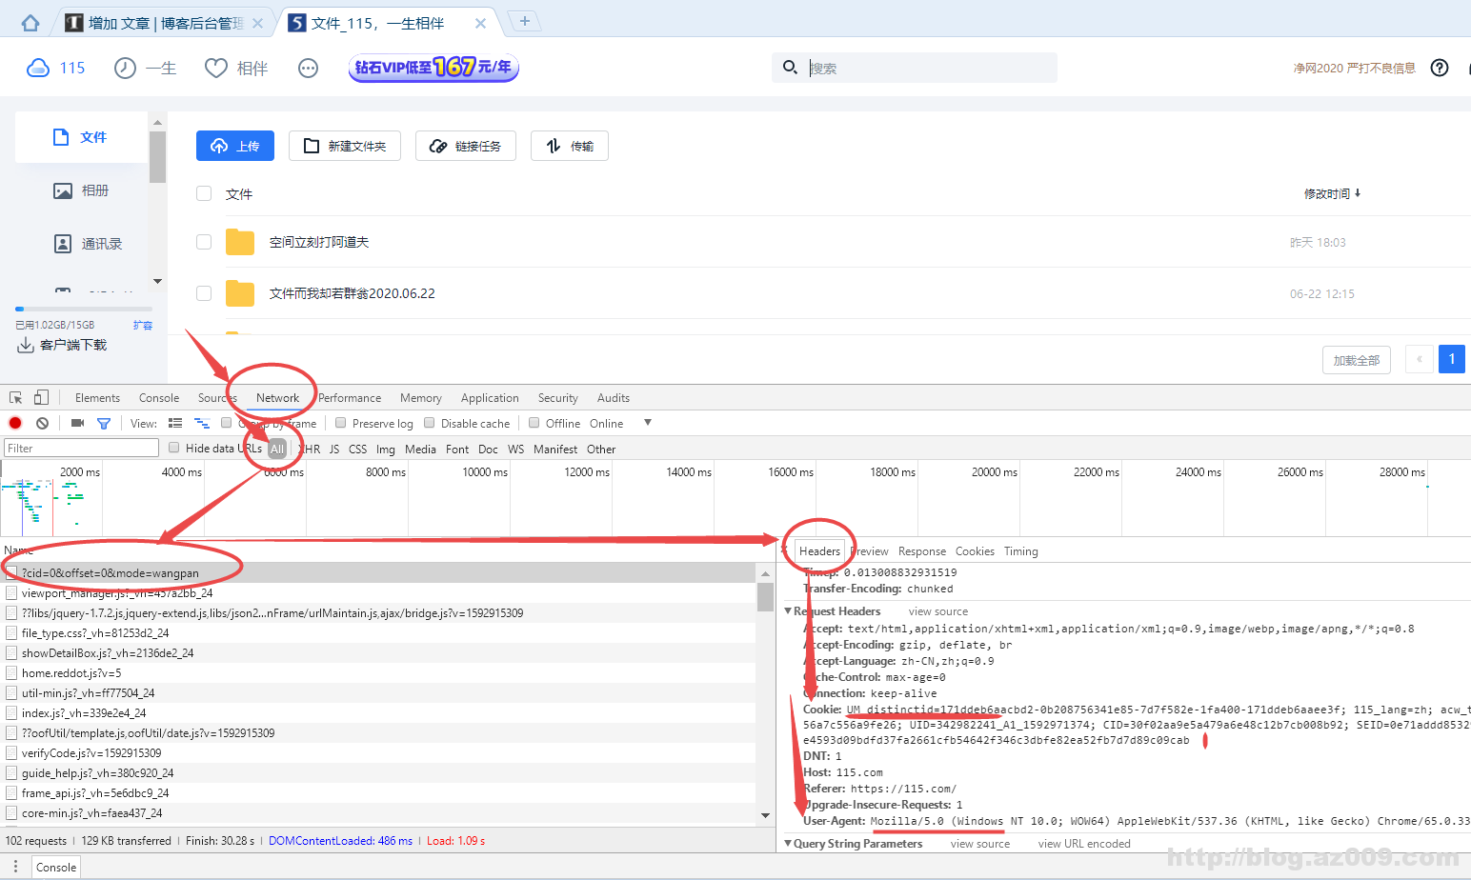This screenshot has width=1471, height=880.
Task: Enable the Preserve log checkbox
Action: [341, 423]
